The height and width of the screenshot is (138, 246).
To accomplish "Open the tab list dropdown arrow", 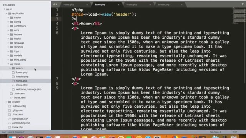I will click(243, 4).
